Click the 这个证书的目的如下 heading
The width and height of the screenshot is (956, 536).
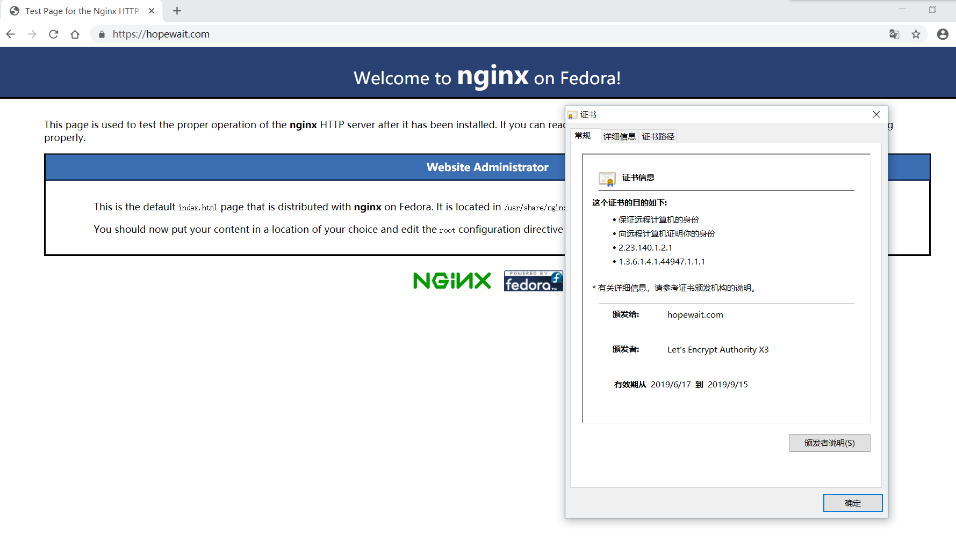tap(630, 203)
